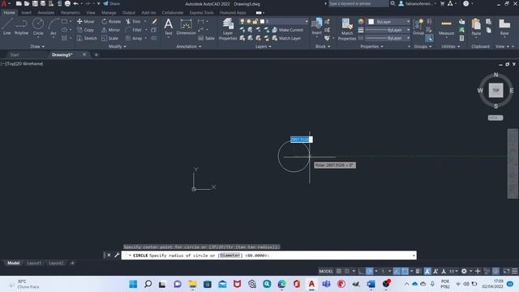Toggle snap mode in status bar
The height and width of the screenshot is (292, 519).
click(x=347, y=271)
